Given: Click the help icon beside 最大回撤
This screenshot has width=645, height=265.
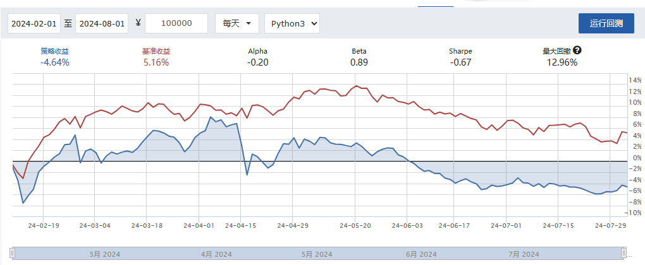Looking at the screenshot, I should click(x=577, y=51).
